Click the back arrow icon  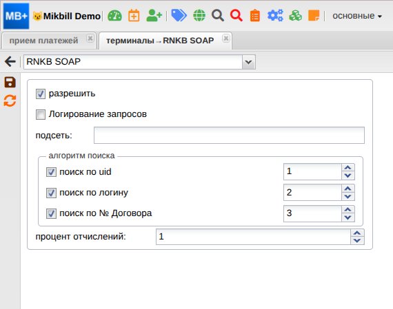point(10,61)
